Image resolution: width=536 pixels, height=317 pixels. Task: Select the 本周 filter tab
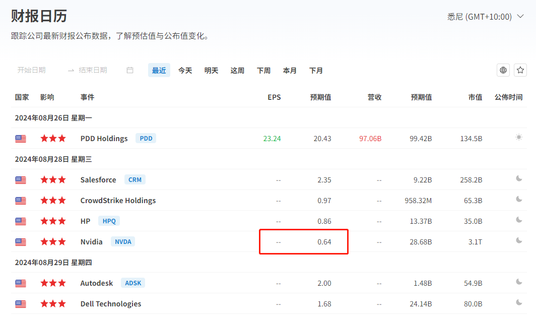pos(238,71)
